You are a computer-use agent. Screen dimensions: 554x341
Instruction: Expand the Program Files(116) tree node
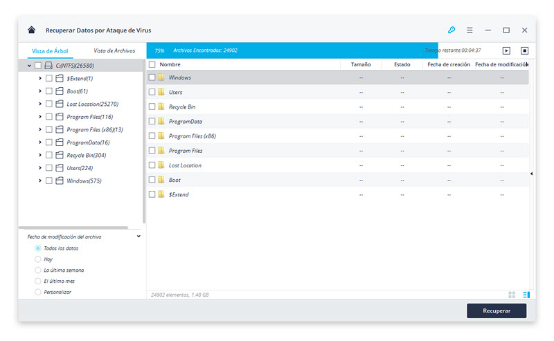point(40,116)
